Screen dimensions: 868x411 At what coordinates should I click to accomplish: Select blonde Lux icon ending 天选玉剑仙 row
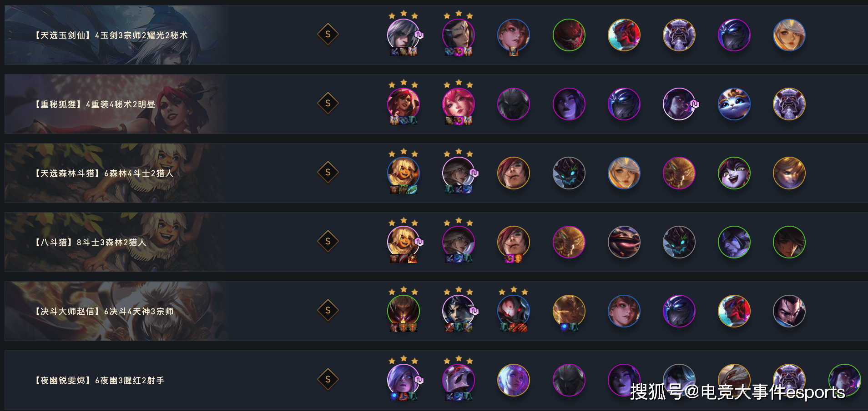(x=789, y=35)
